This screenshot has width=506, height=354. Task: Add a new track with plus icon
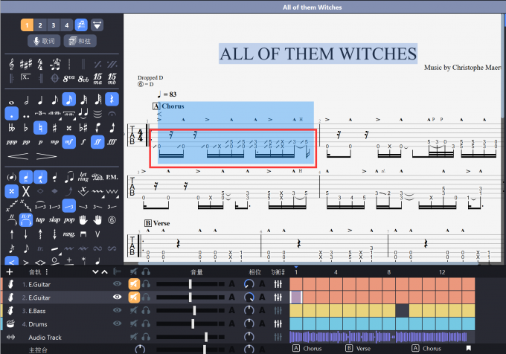pos(10,271)
